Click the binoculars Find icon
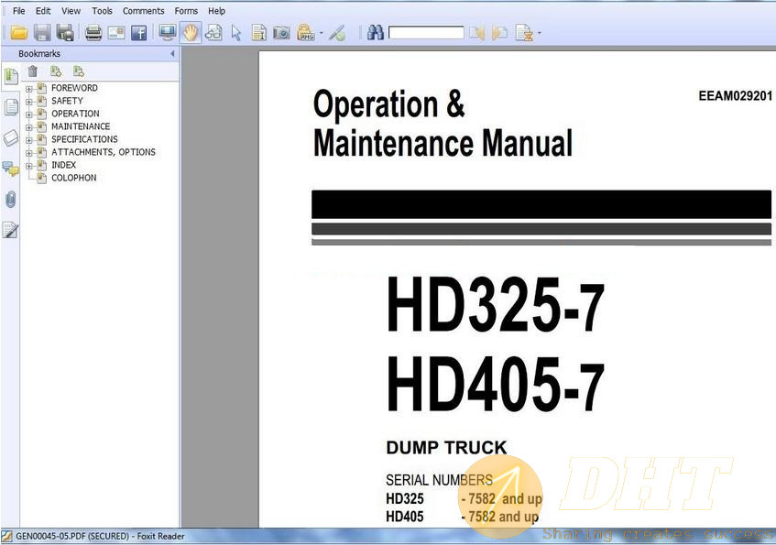This screenshot has width=776, height=545. [376, 33]
